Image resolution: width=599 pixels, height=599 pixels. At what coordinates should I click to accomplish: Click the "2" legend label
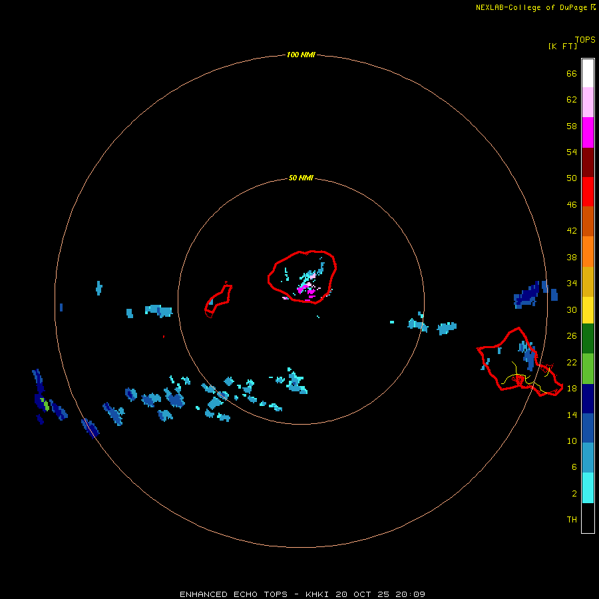(x=574, y=494)
